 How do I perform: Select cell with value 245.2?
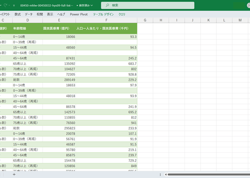(x=106, y=58)
